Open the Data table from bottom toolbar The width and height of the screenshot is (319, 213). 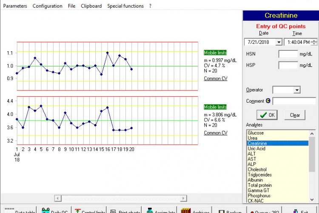click(x=19, y=210)
